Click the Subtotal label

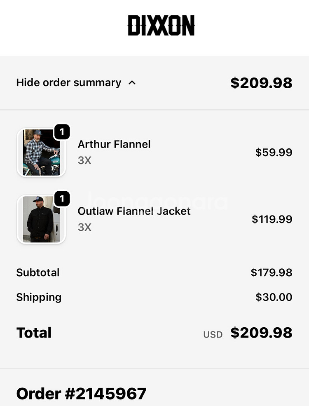38,272
